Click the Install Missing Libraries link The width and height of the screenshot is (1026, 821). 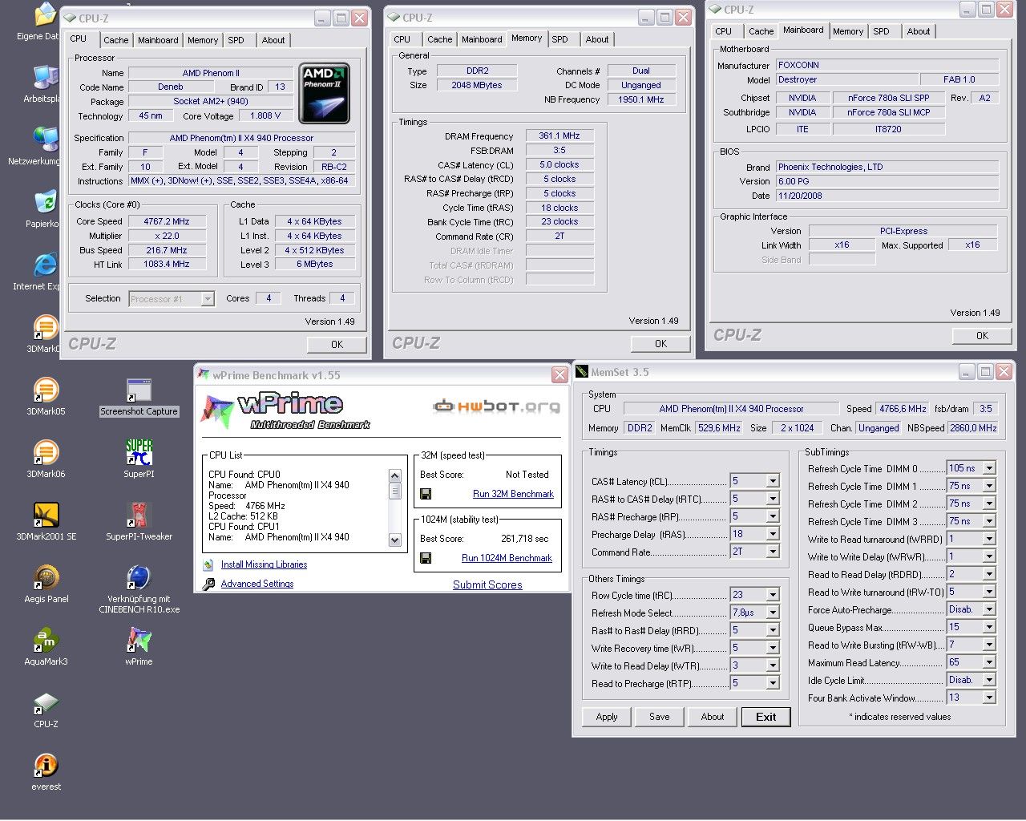(264, 564)
